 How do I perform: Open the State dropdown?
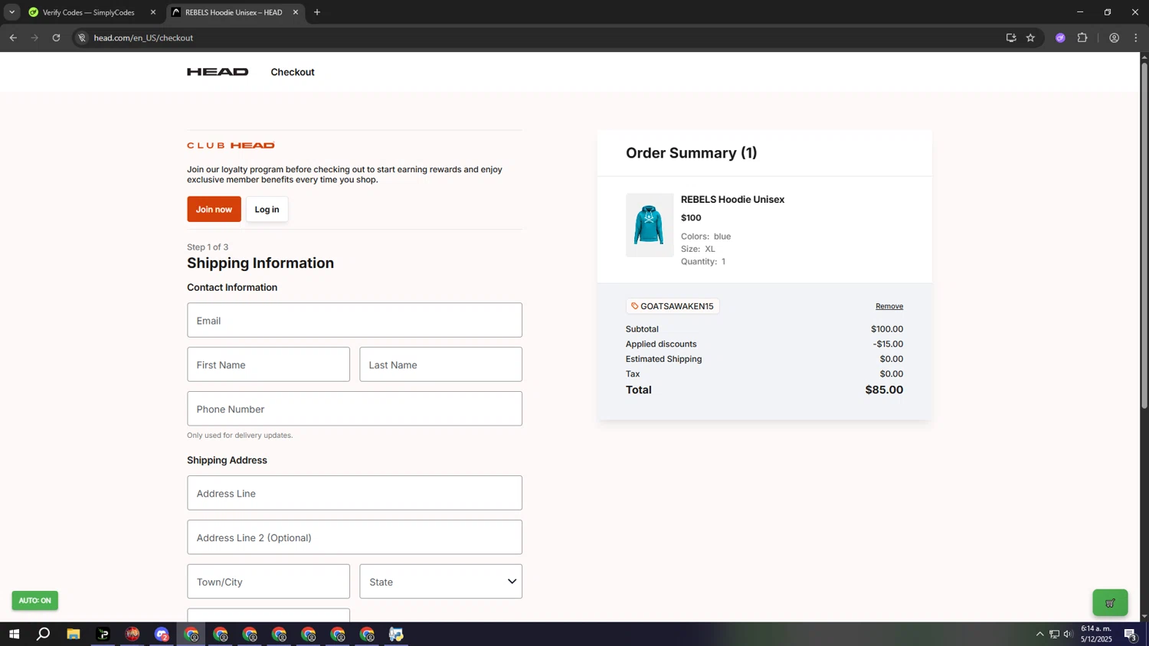[x=440, y=582]
